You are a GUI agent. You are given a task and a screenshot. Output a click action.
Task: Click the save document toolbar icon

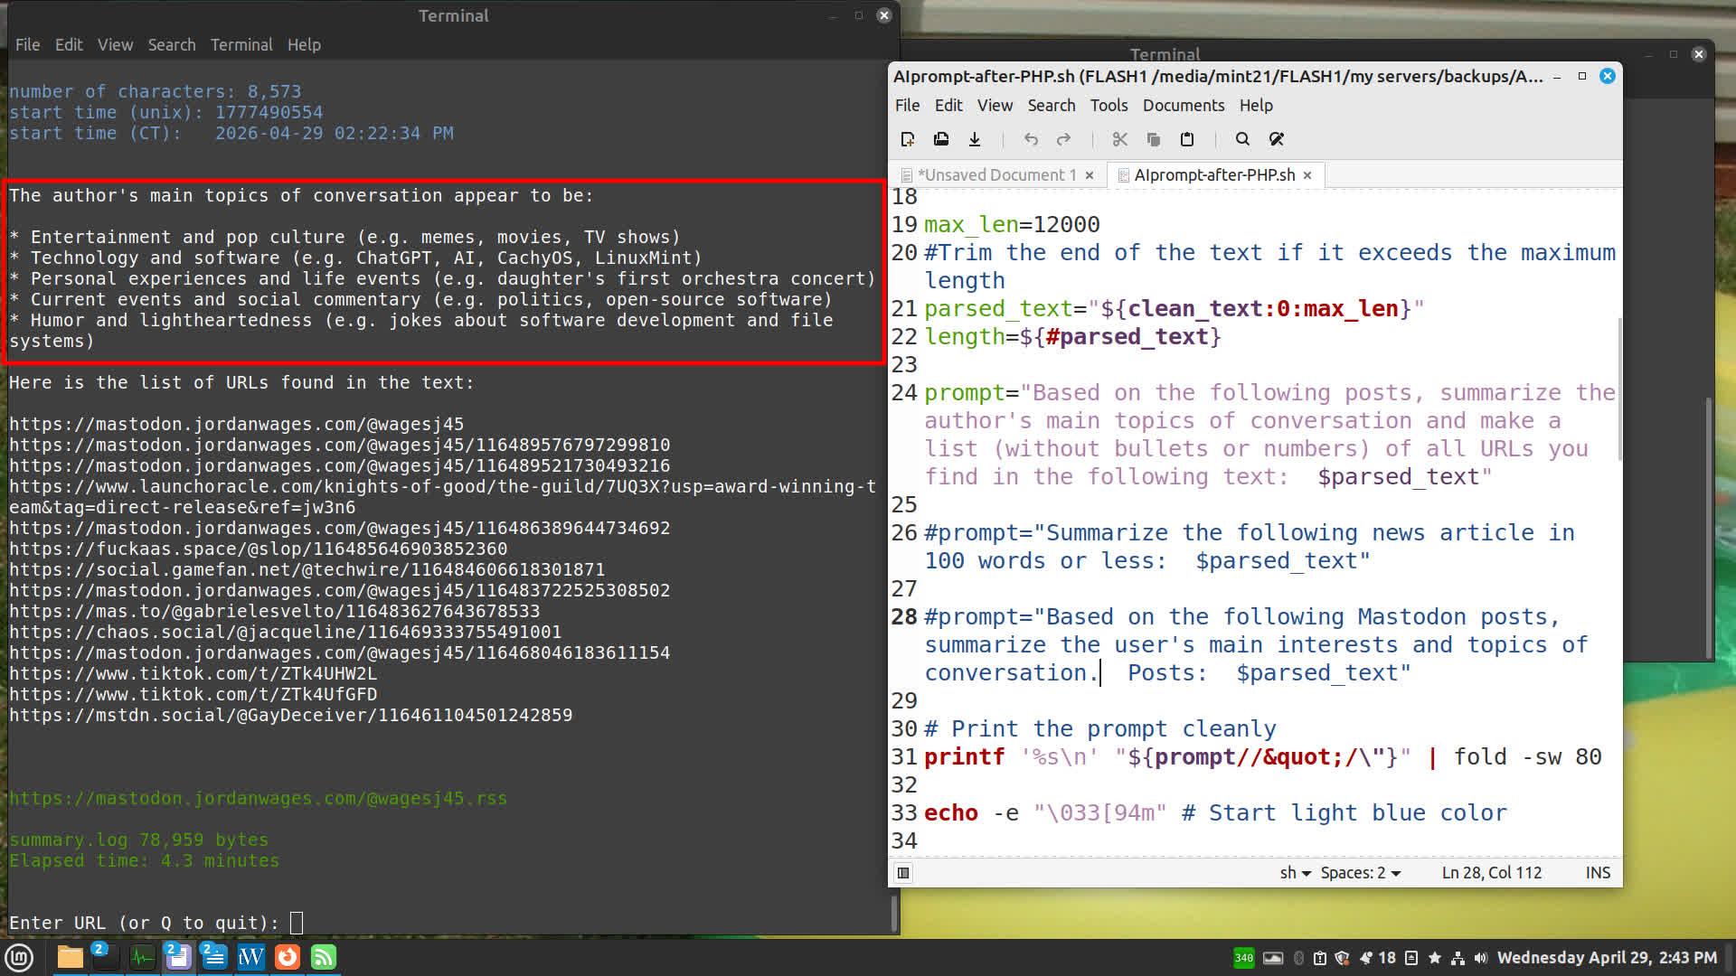975,139
